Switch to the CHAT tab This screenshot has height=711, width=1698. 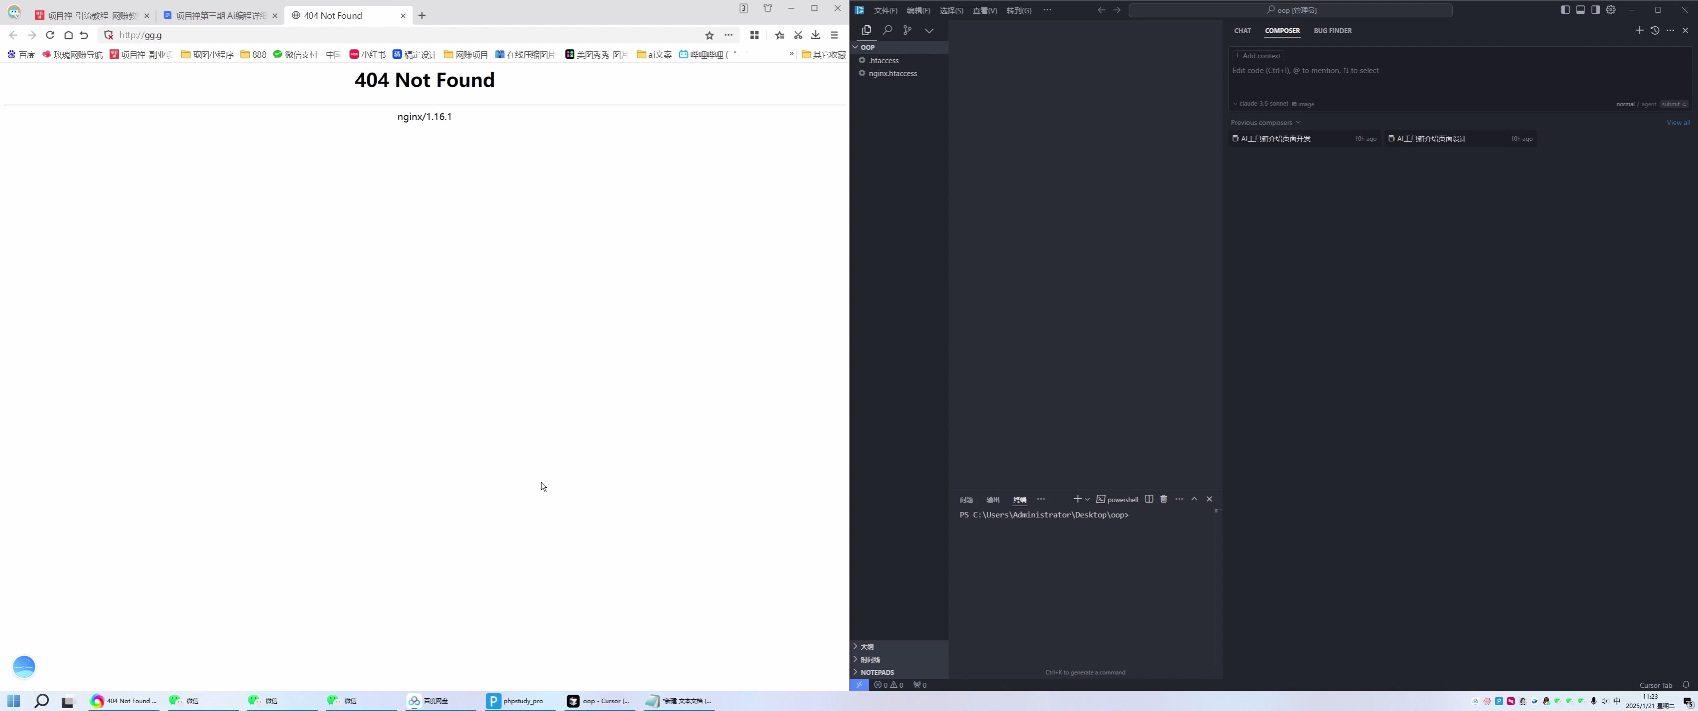tap(1242, 30)
